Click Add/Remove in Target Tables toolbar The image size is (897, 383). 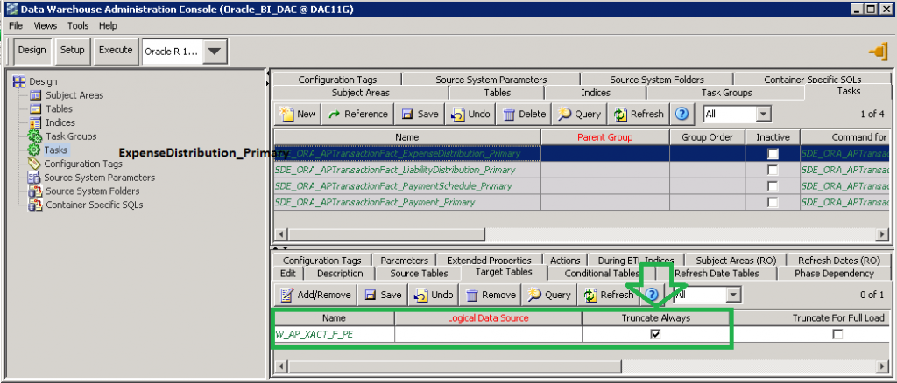click(x=316, y=295)
